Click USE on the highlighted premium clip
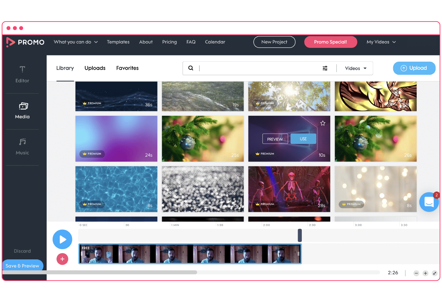442x306 pixels. click(x=303, y=139)
